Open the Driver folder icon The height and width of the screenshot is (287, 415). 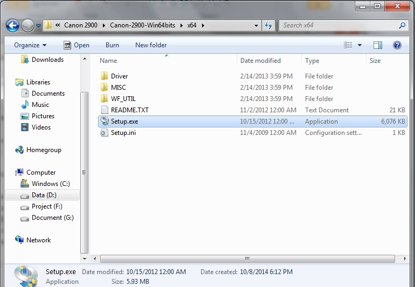point(104,76)
